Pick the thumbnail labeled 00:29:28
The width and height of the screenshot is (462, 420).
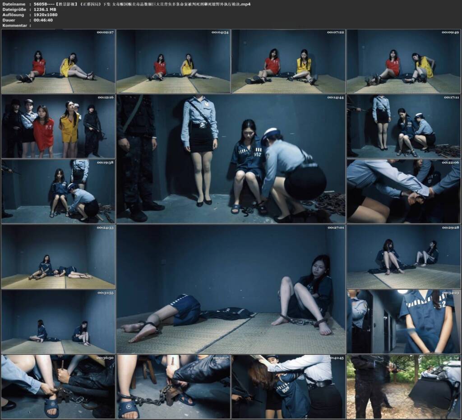404,257
